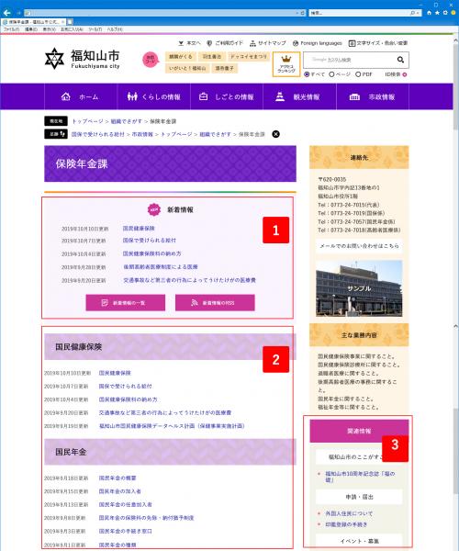Open くらしの情報 in the navigation bar
The width and height of the screenshot is (459, 551).
(x=153, y=96)
